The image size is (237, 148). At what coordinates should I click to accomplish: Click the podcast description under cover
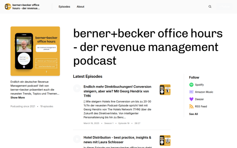click(35, 88)
